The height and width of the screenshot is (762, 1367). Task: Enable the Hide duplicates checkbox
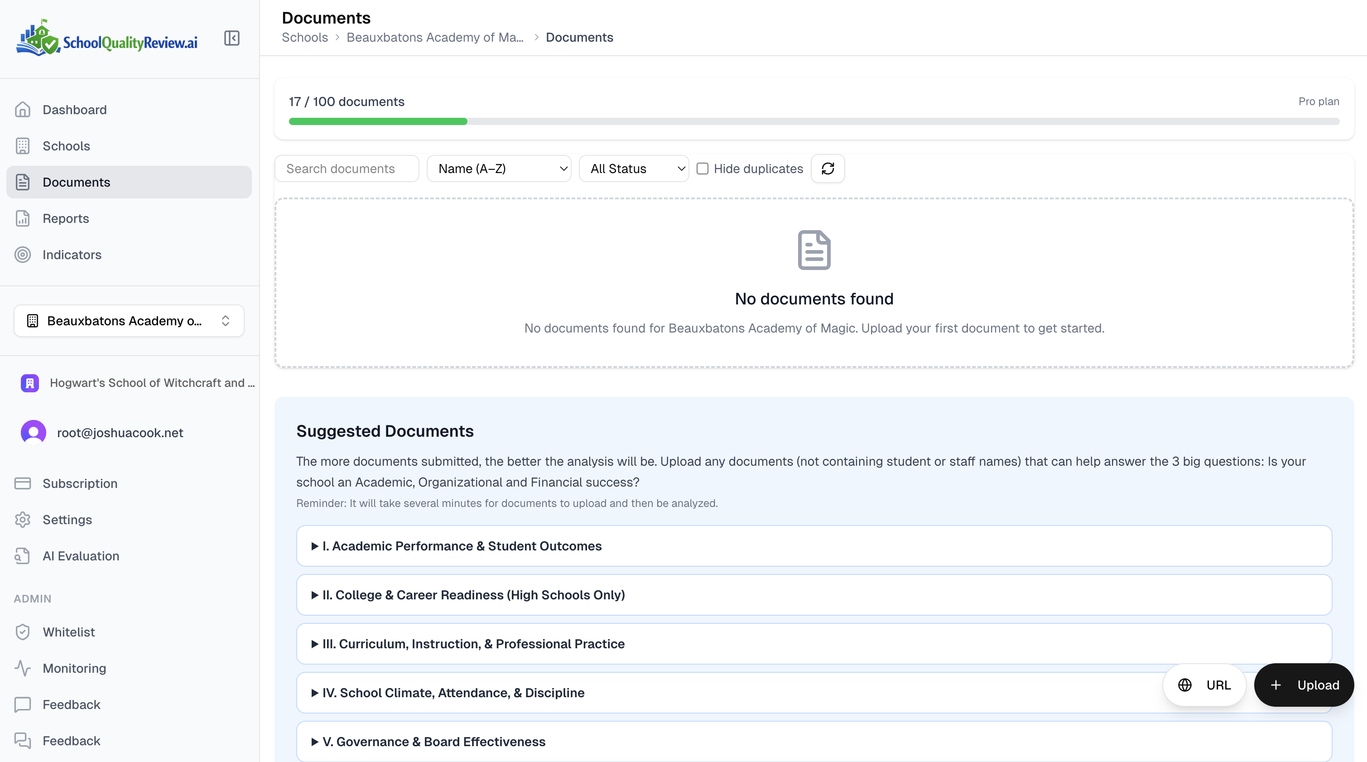click(703, 168)
